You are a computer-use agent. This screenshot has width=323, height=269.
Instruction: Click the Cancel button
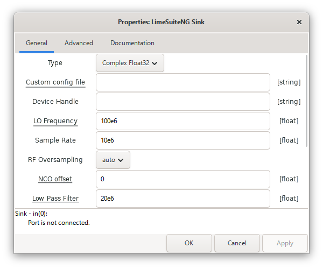pos(237,243)
